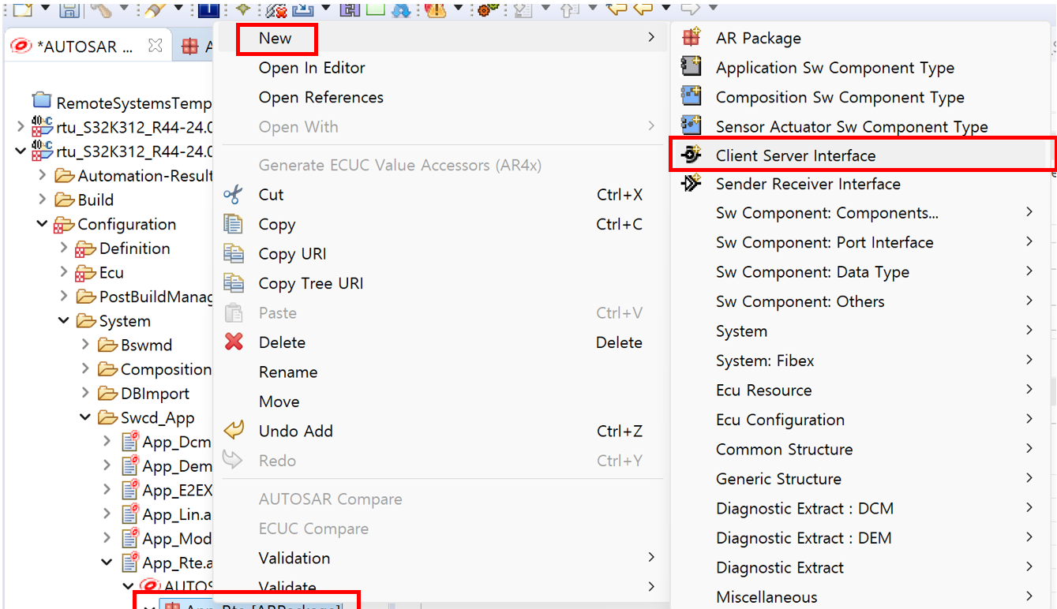Viewport: 1057px width, 609px height.
Task: Click the Composition Sw Component Type icon
Action: tap(692, 96)
